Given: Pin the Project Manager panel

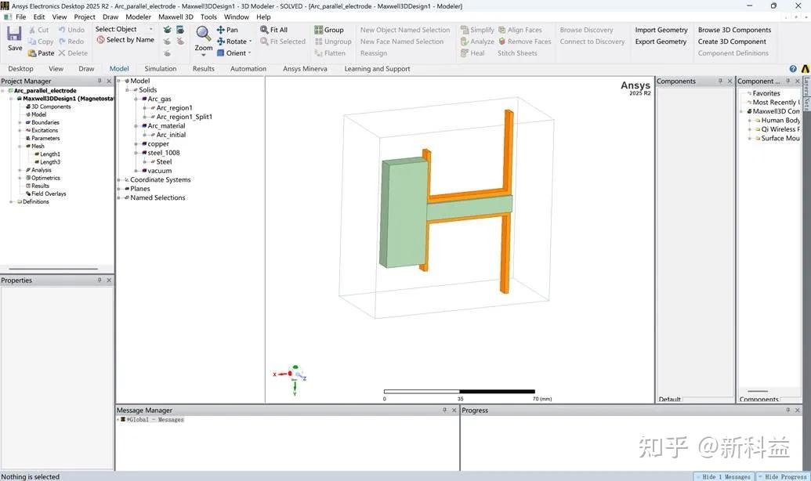Looking at the screenshot, I should 100,81.
